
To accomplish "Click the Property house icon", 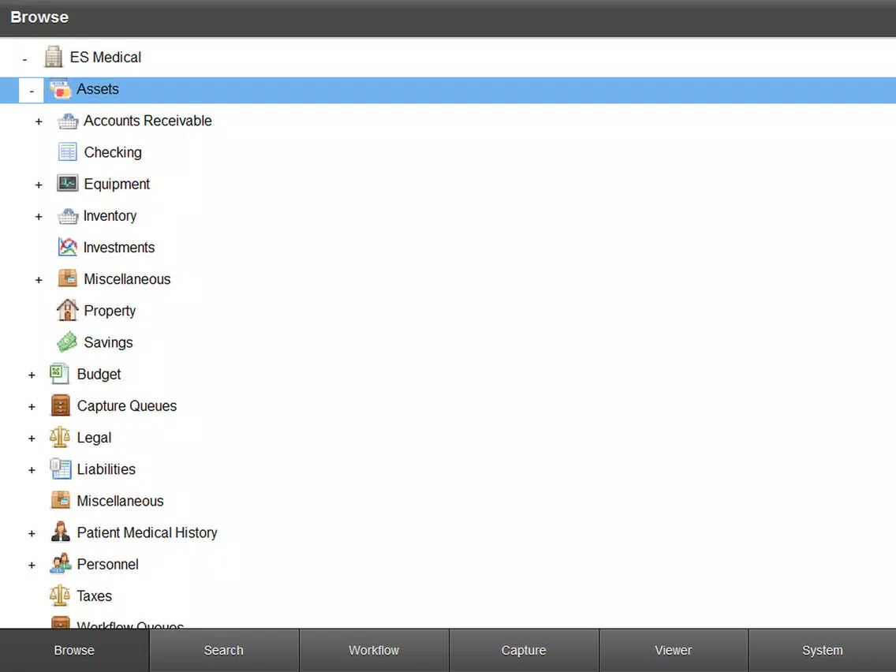I will pos(67,310).
